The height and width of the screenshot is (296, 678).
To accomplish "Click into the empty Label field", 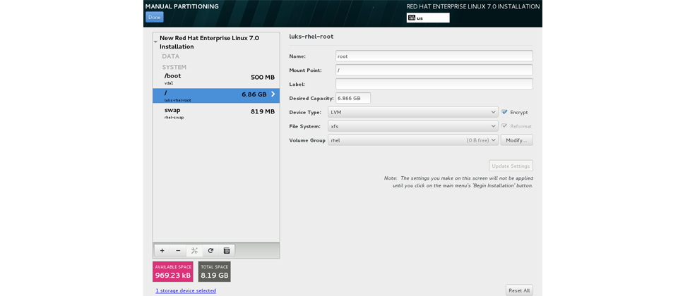I will tap(434, 84).
